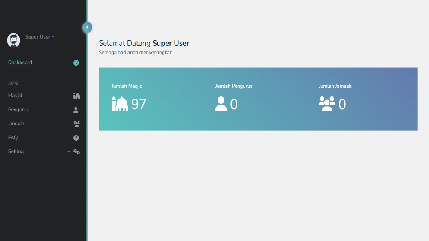Click the question mark icon beside FAQ

76,138
